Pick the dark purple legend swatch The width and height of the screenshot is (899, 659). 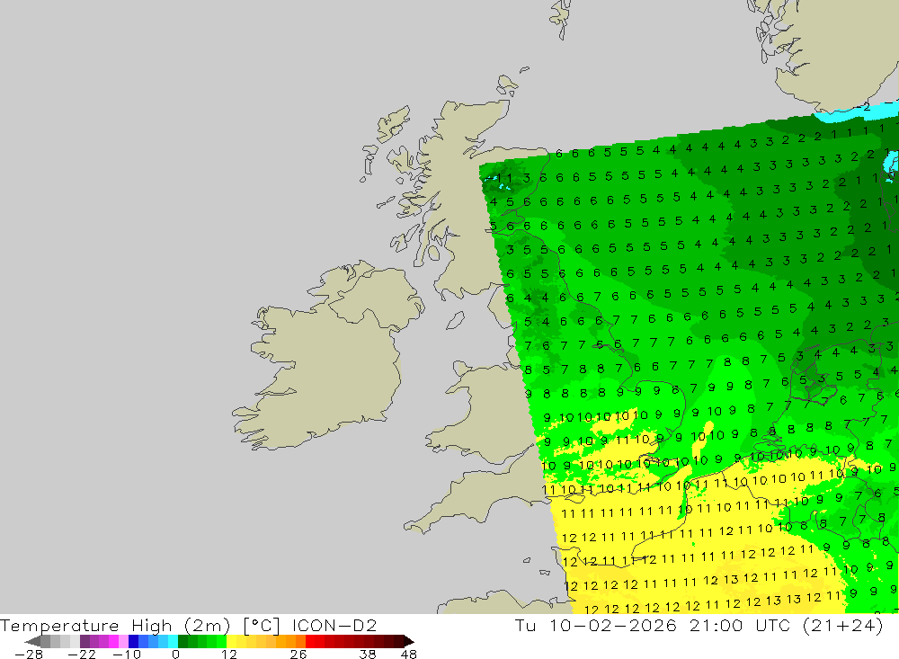point(85,642)
